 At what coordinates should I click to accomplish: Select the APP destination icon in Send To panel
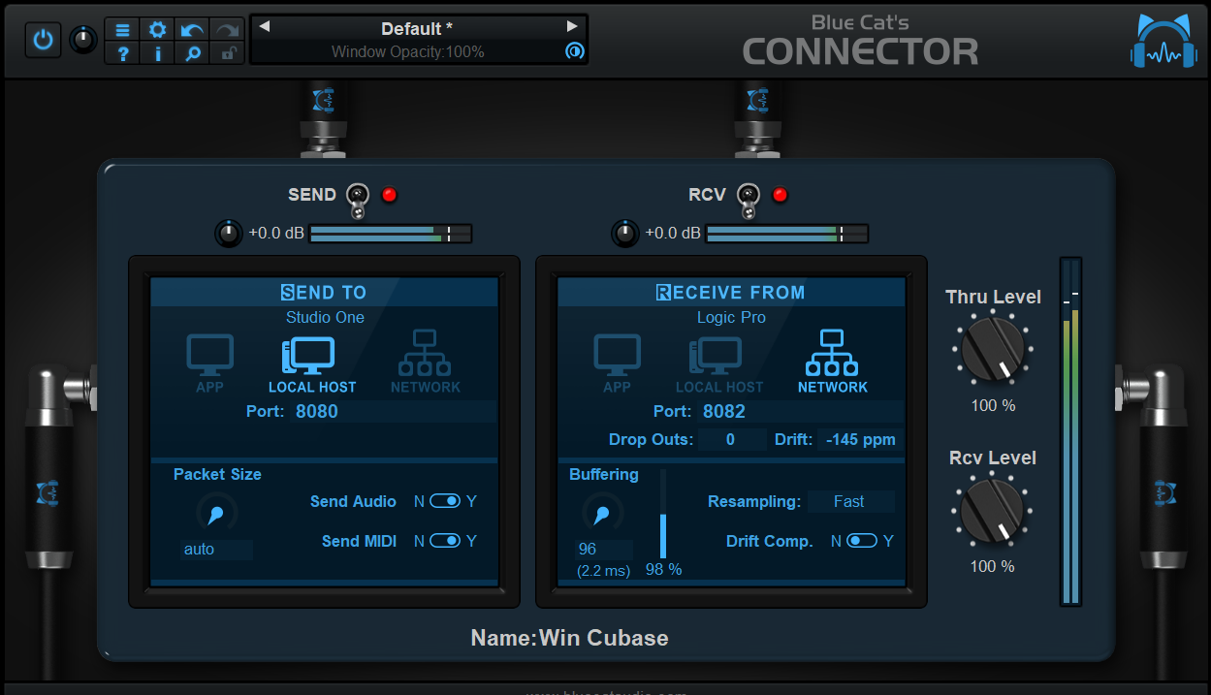(209, 357)
